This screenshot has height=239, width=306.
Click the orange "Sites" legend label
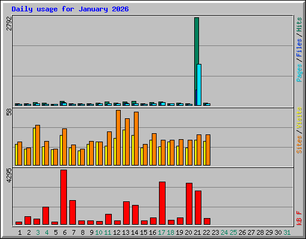[x=299, y=145]
